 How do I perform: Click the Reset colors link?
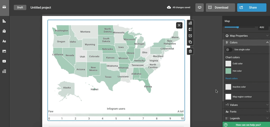pyautogui.click(x=231, y=78)
